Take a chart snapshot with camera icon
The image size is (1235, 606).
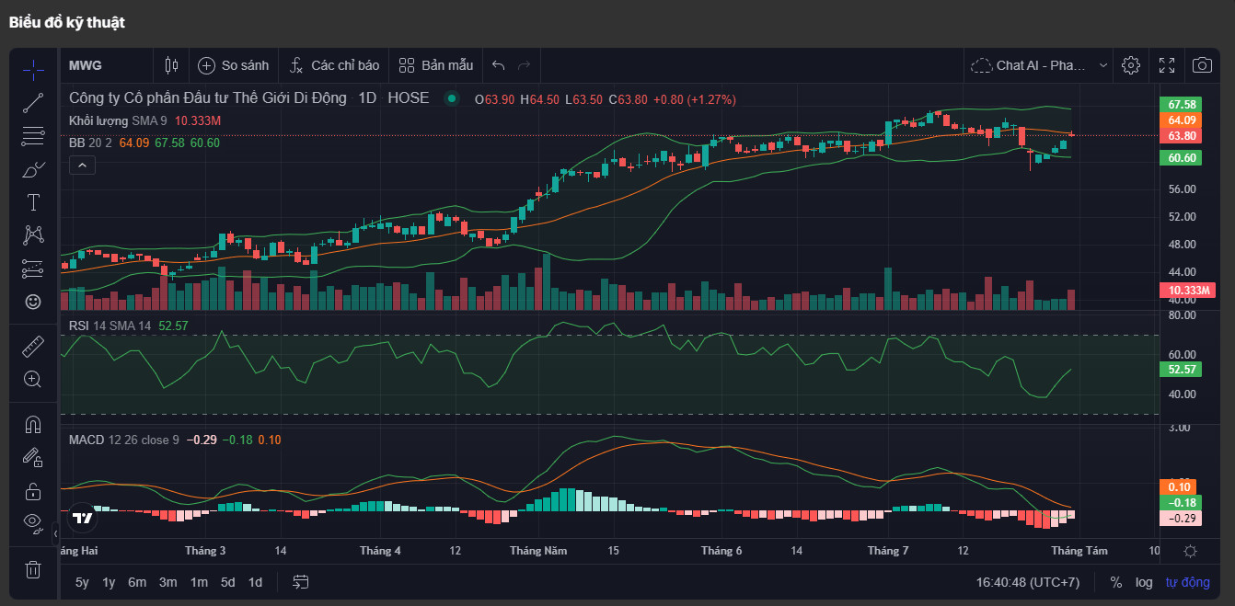tap(1202, 65)
